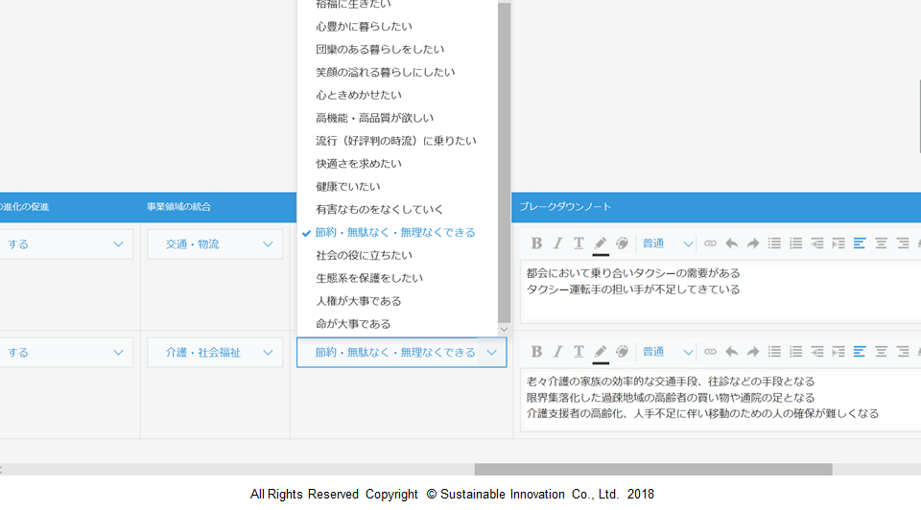Insert numbered list in lower note toolbar

795,352
